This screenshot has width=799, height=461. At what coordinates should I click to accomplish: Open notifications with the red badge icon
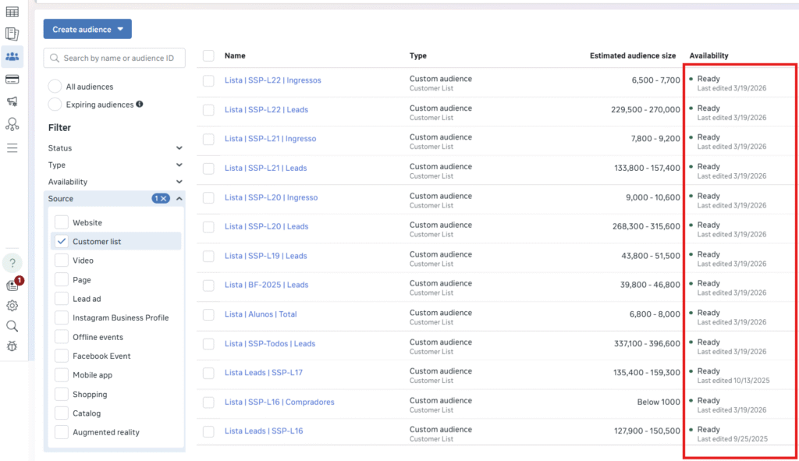tap(12, 285)
